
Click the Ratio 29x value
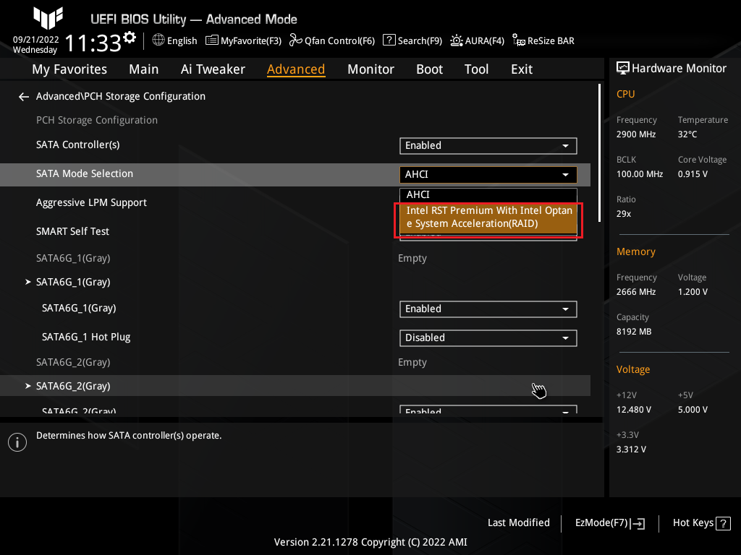click(x=624, y=214)
